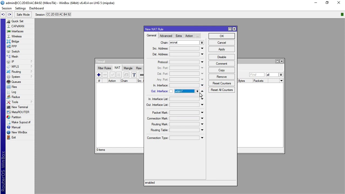The height and width of the screenshot is (194, 345).
Task: Click the redo arrow in toolbar
Action: click(x=9, y=15)
